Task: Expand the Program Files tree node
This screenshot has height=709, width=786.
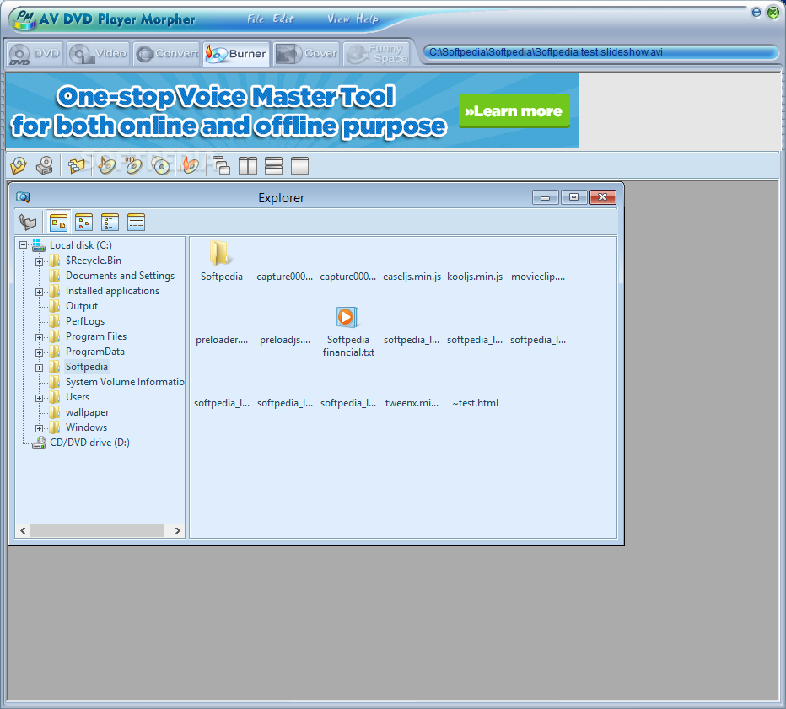Action: tap(39, 338)
